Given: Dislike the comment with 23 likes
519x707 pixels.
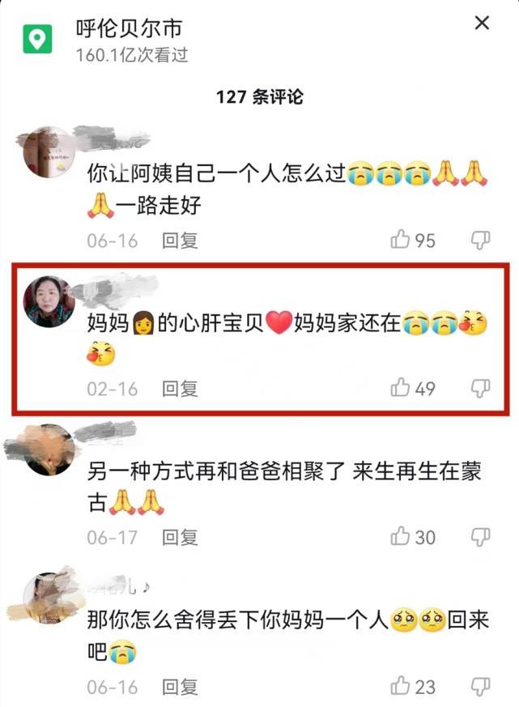Looking at the screenshot, I should click(x=480, y=686).
